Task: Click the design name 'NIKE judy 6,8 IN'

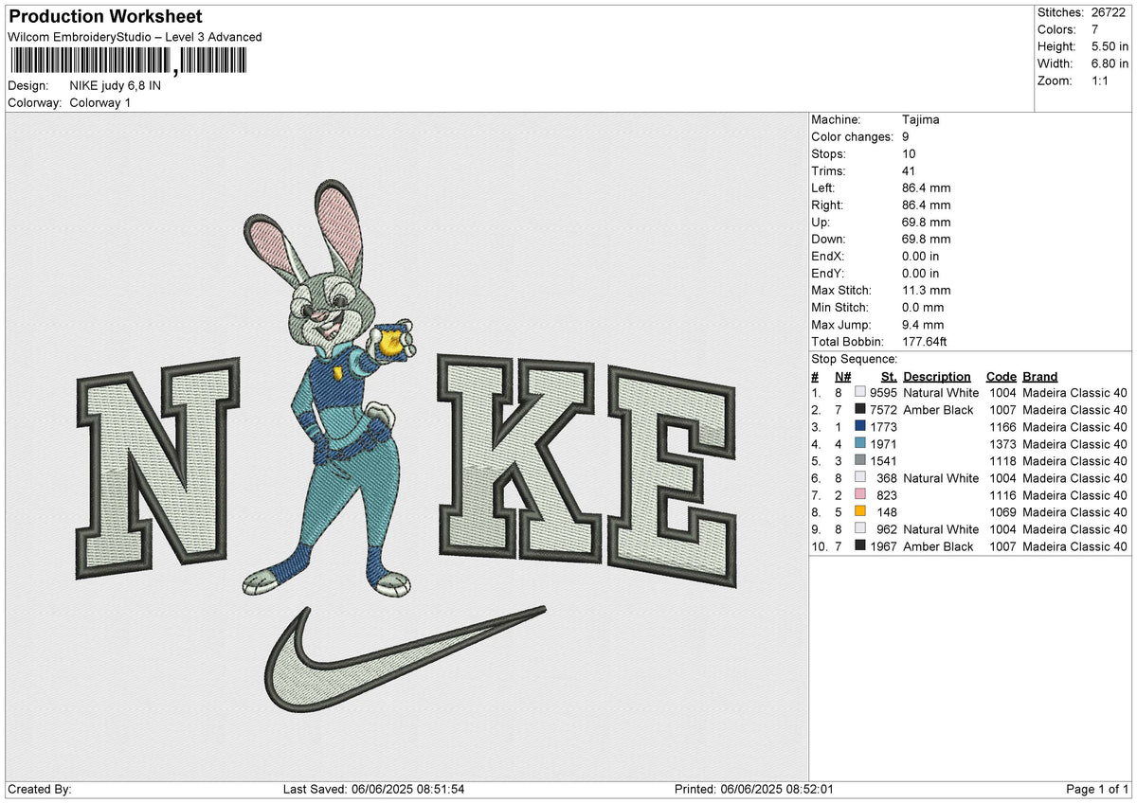Action: click(116, 85)
